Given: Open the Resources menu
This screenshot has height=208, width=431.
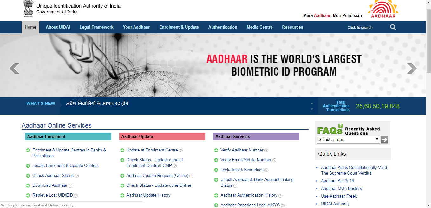Looking at the screenshot, I should 293,27.
